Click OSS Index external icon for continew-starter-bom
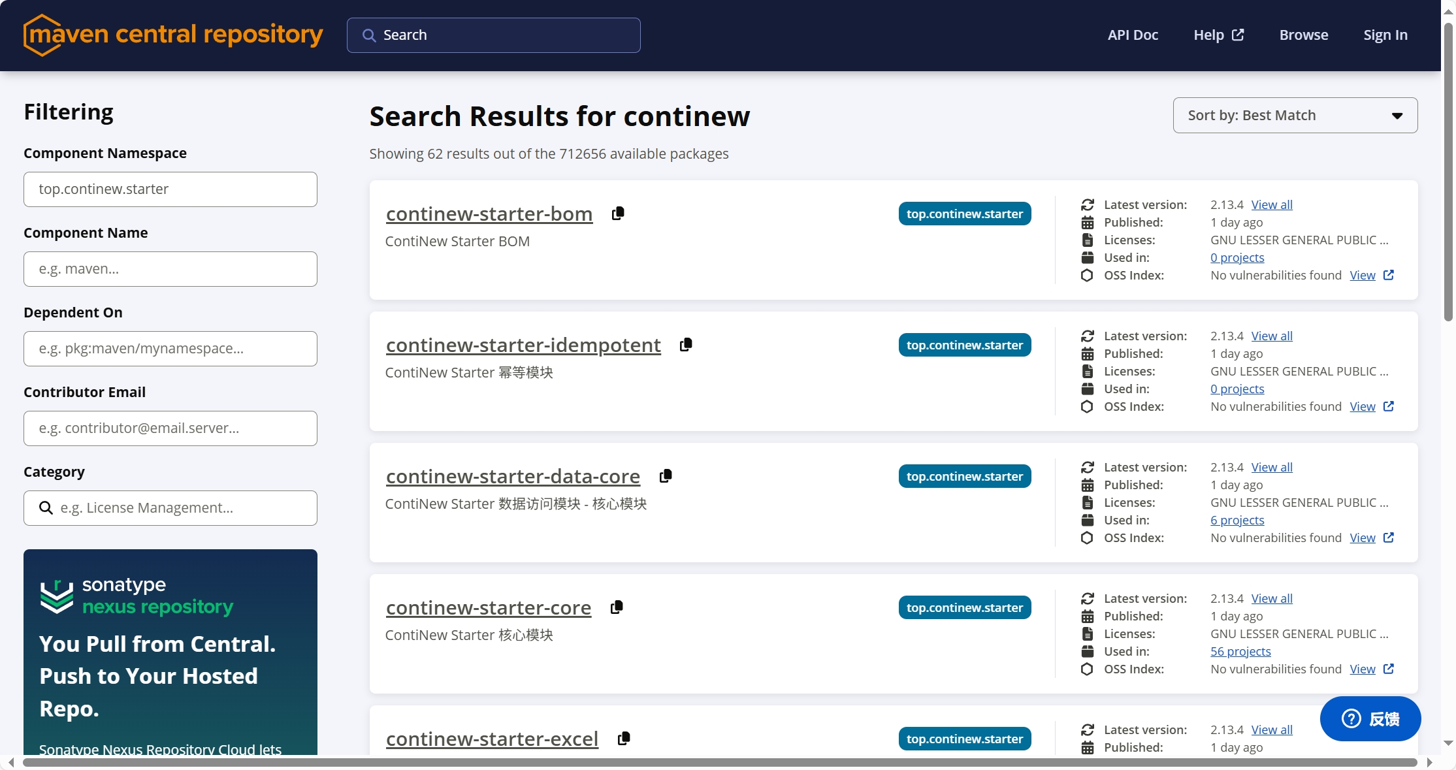1456x770 pixels. (1389, 275)
